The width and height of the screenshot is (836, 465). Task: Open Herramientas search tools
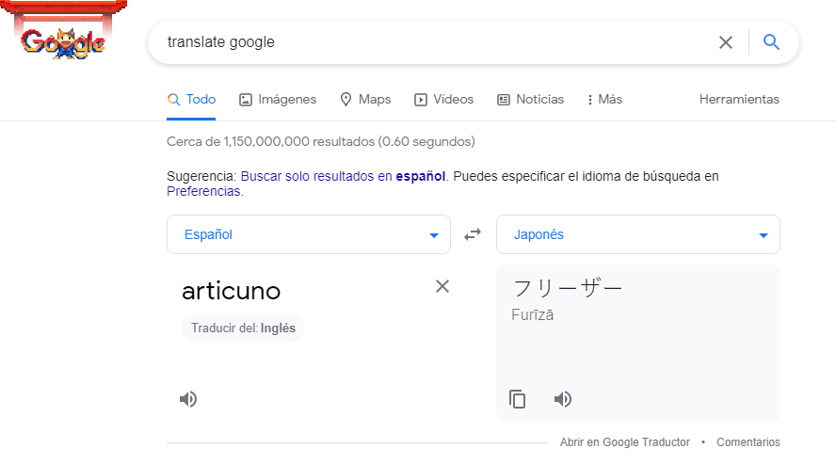(739, 100)
